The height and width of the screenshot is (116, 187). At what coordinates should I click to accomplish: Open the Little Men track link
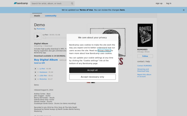(43, 75)
